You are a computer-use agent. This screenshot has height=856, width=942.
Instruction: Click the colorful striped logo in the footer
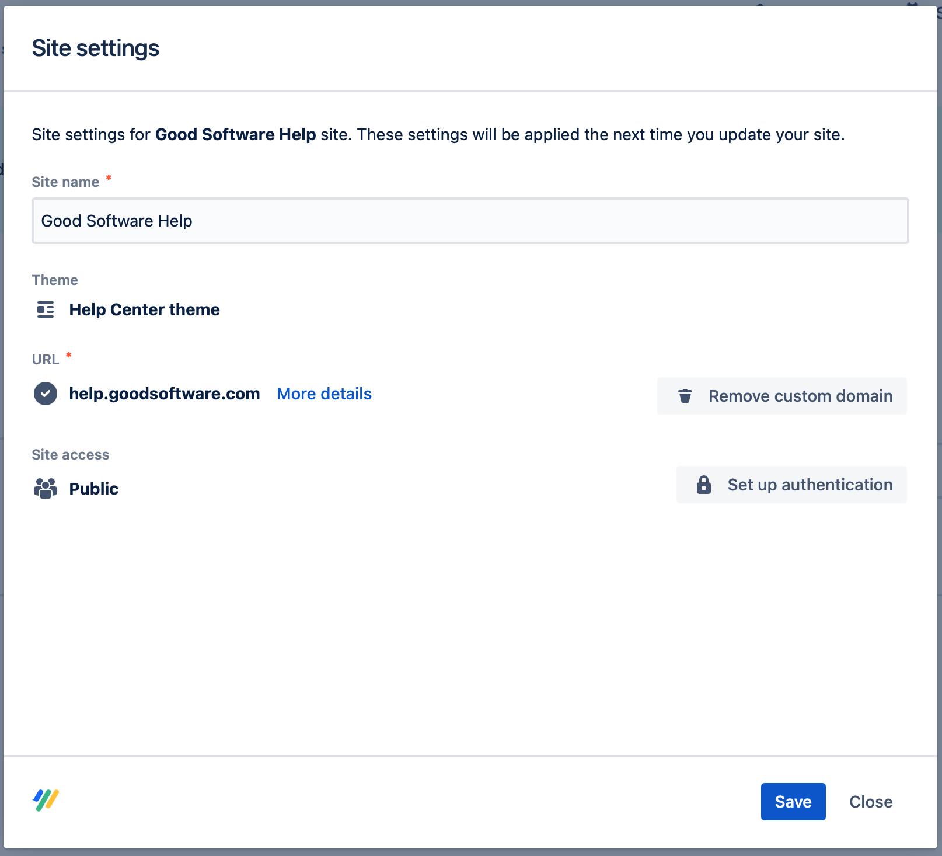tap(46, 800)
